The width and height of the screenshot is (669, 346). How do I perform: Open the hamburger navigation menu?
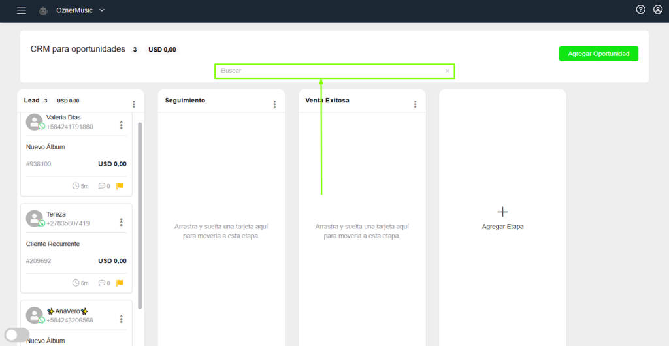pos(22,10)
